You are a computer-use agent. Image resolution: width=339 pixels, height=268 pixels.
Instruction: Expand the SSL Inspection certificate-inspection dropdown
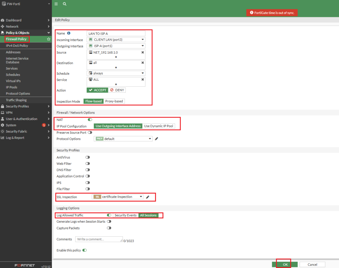tap(118, 197)
